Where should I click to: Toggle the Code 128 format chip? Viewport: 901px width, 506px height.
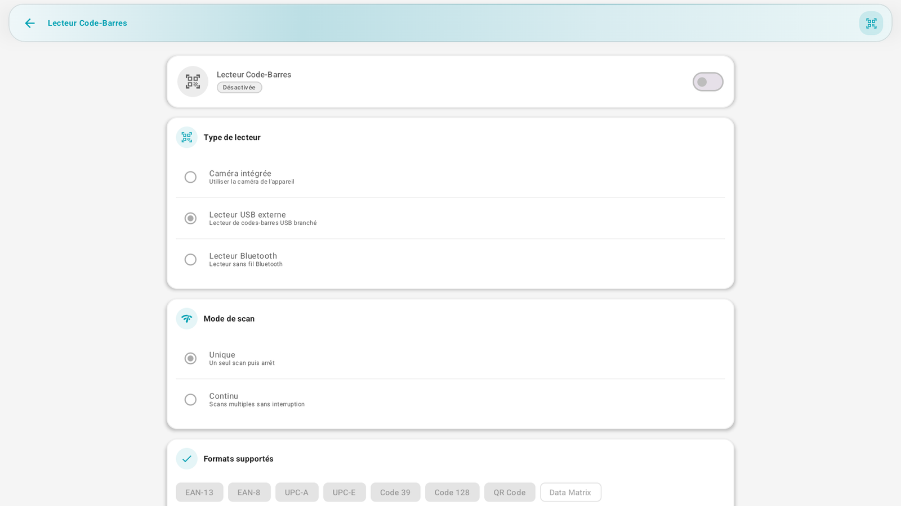[452, 492]
